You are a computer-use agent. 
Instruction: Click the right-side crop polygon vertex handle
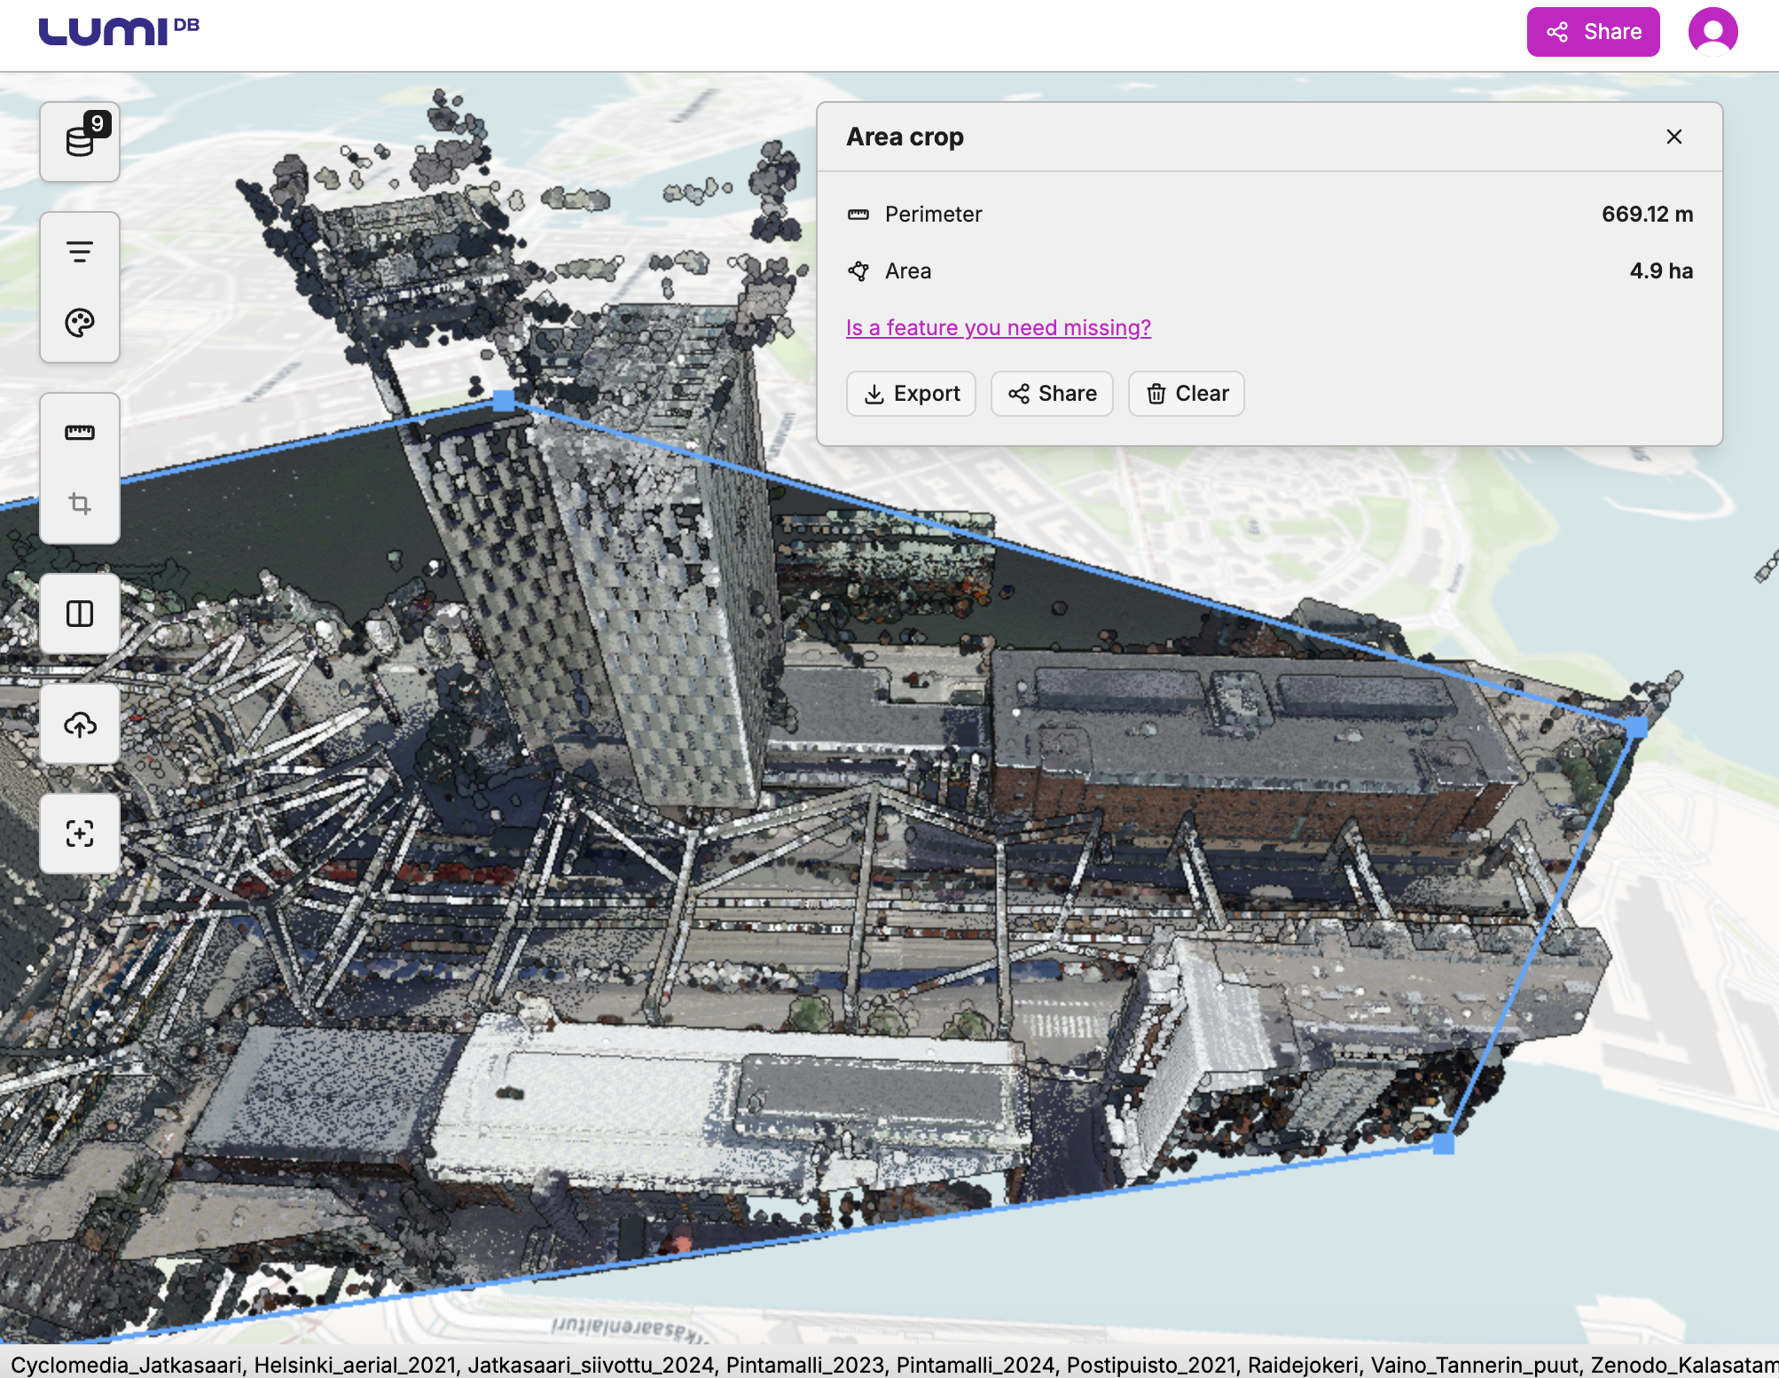pyautogui.click(x=1636, y=728)
